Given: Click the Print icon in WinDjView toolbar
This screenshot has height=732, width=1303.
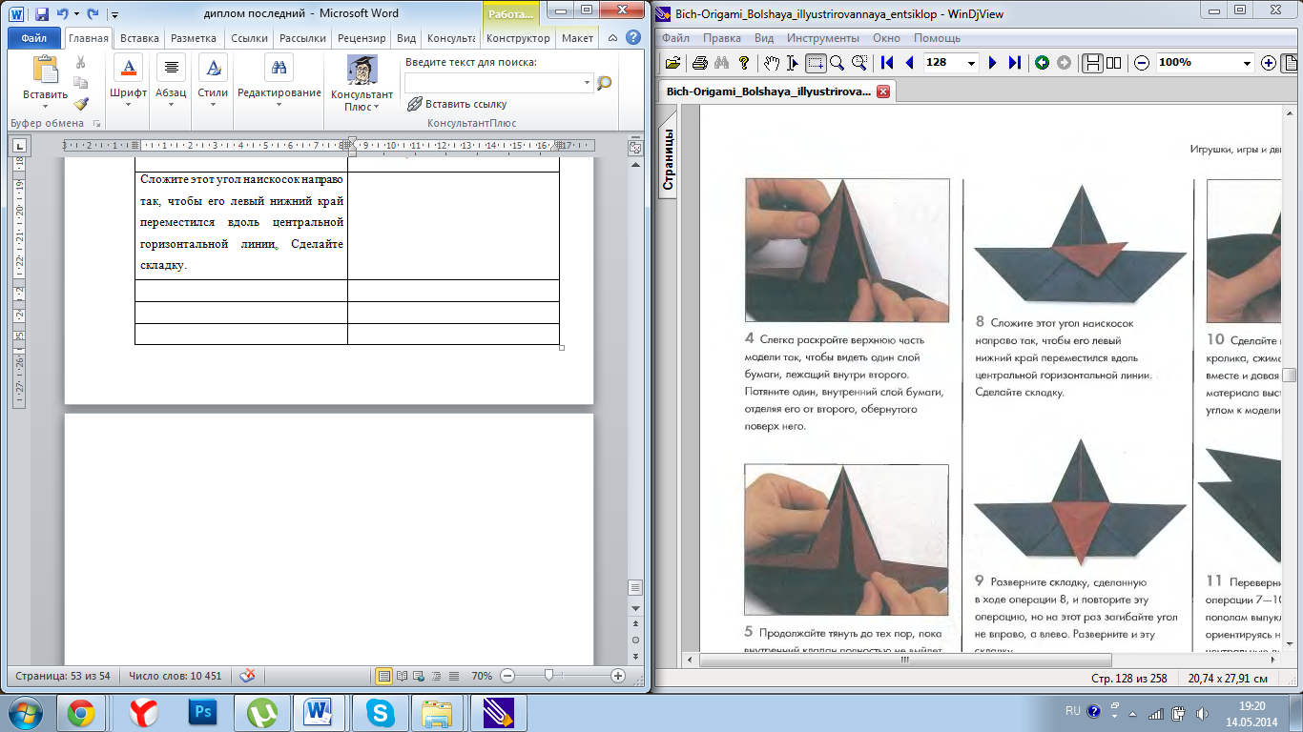Looking at the screenshot, I should click(x=700, y=63).
